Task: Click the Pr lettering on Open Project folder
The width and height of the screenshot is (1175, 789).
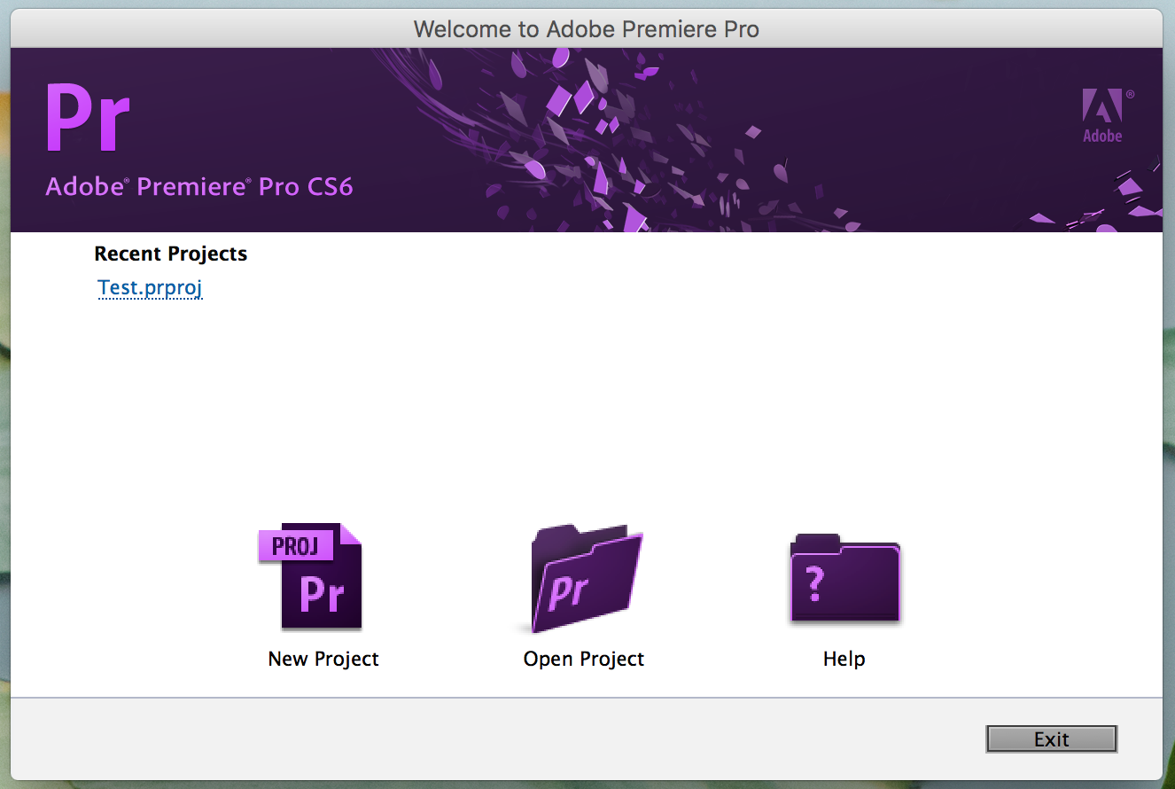Action: click(569, 591)
